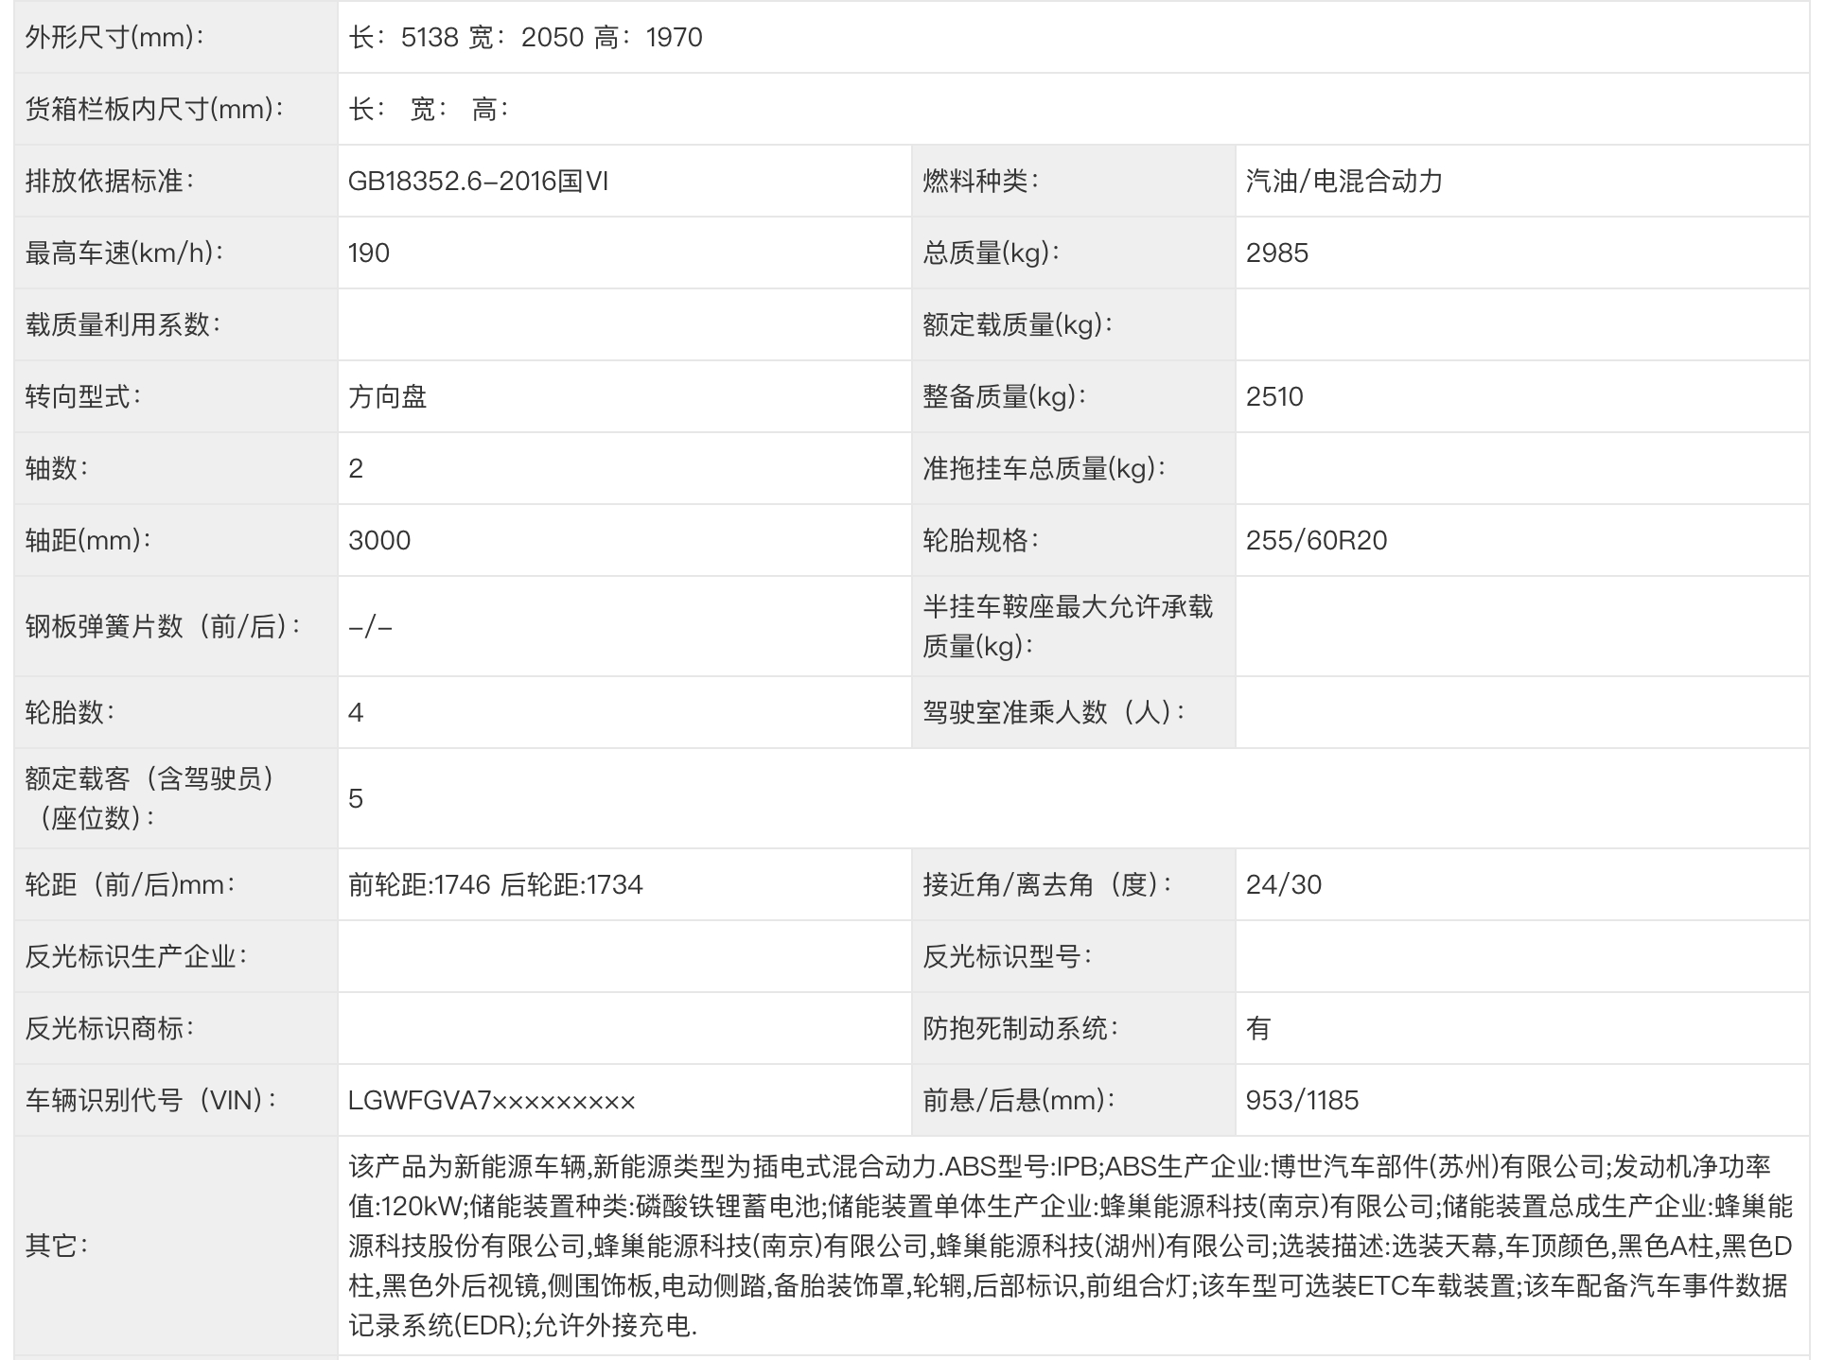Click the 外形尺寸(mm) label cell
The height and width of the screenshot is (1360, 1826).
[x=115, y=38]
